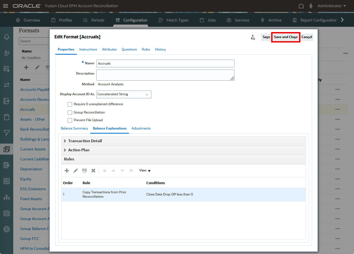This screenshot has width=354, height=254.
Task: Open the Profiles tab
Action: pyautogui.click(x=62, y=20)
